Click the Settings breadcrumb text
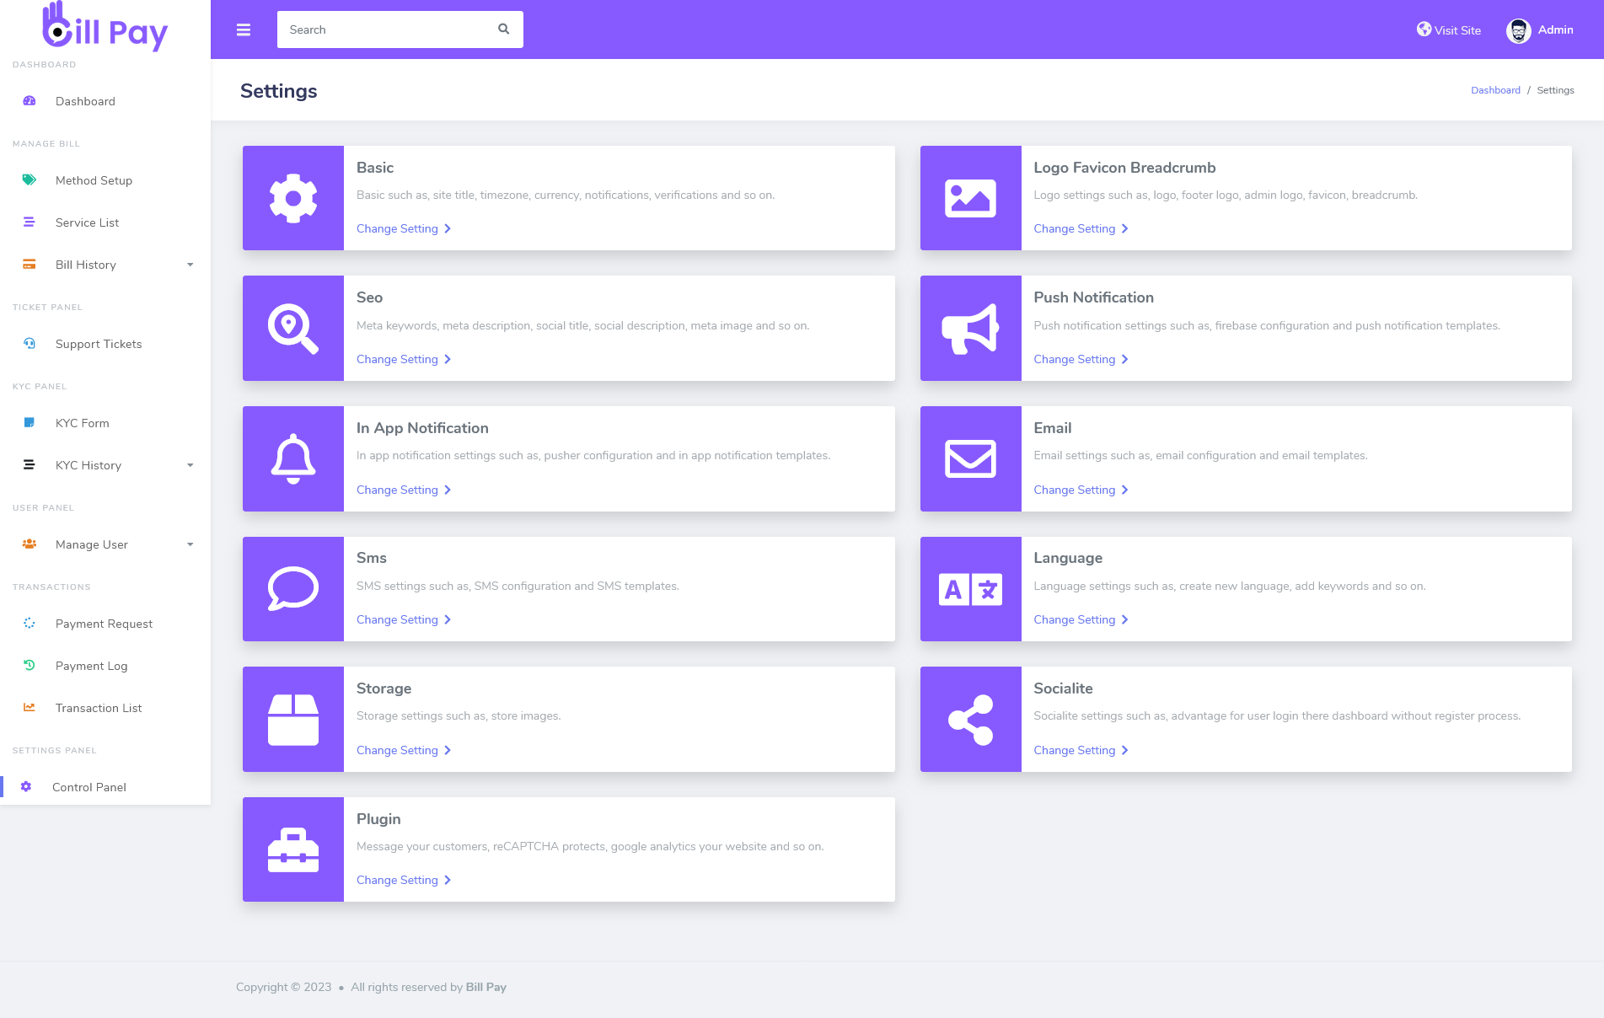Image resolution: width=1604 pixels, height=1018 pixels. click(x=1555, y=90)
